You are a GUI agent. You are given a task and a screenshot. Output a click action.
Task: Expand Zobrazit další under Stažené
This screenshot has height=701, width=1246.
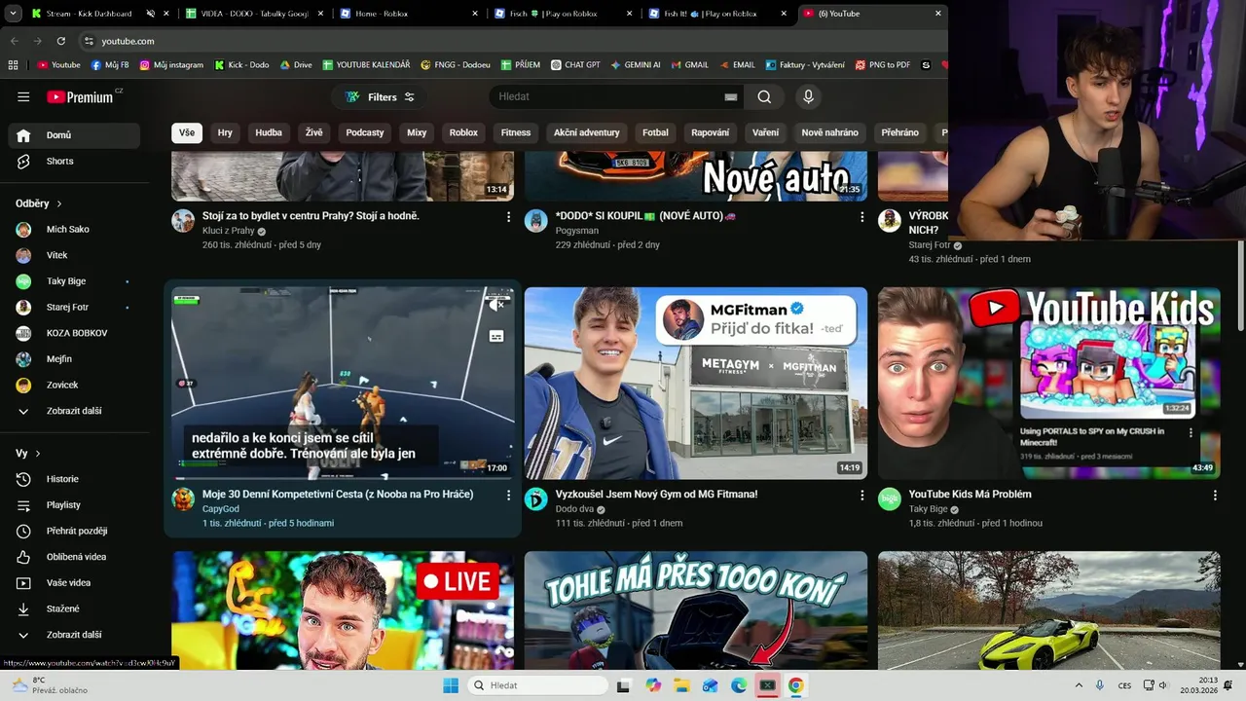(x=74, y=635)
